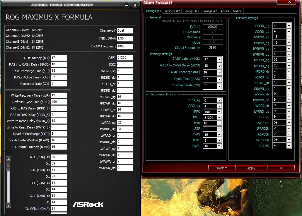
Task: Expand the tWRRD_sg dropdown showing 32
Action: coord(289,60)
